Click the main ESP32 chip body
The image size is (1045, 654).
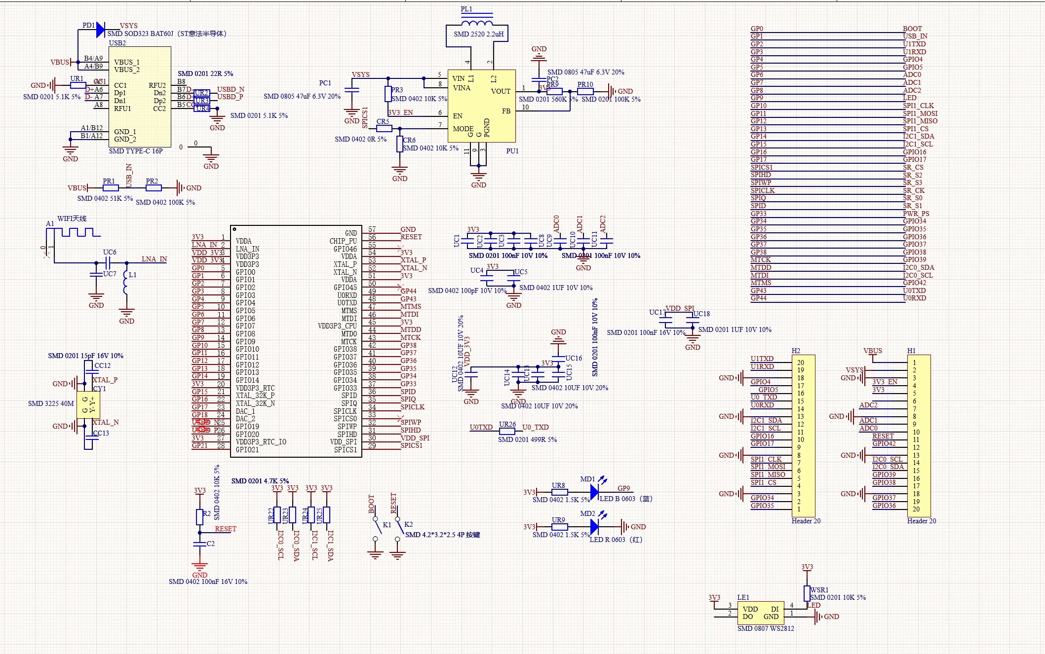click(296, 341)
